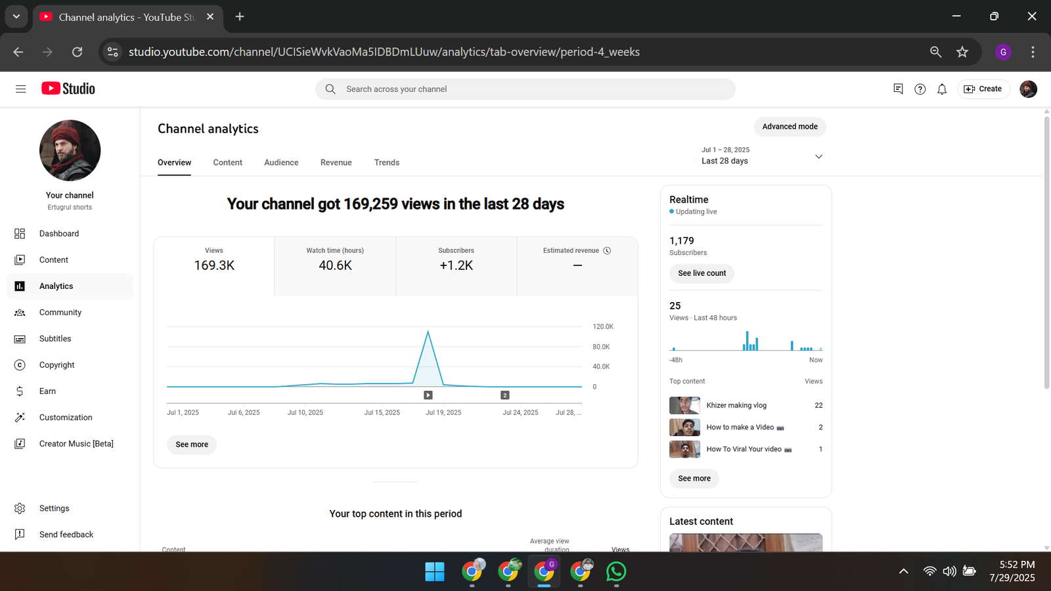1051x591 pixels.
Task: Open the Wi-Fi network tray icon
Action: 929,571
